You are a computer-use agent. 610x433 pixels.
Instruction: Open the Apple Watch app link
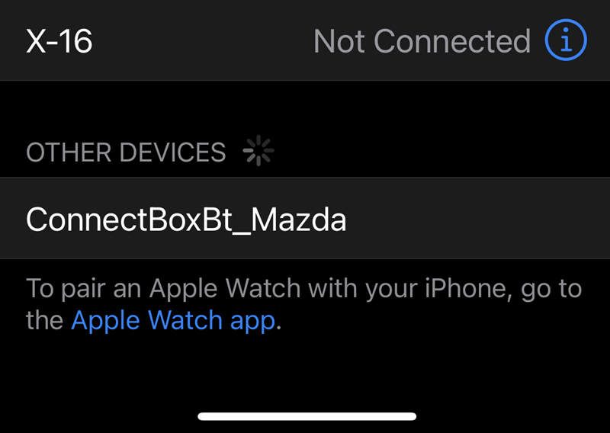click(x=173, y=320)
